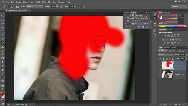The image size is (188, 106).
Task: Click the foreground color swatch in toolbox
Action: (x=2, y=95)
